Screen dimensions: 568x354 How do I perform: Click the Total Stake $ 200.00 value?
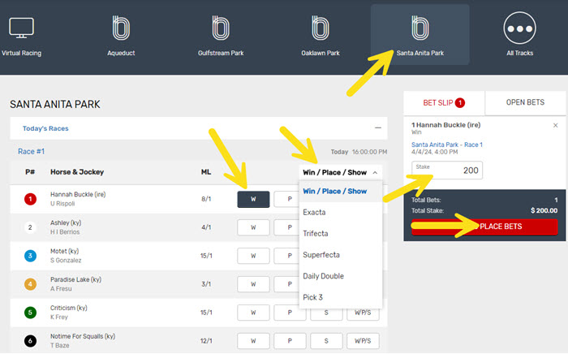click(x=544, y=210)
